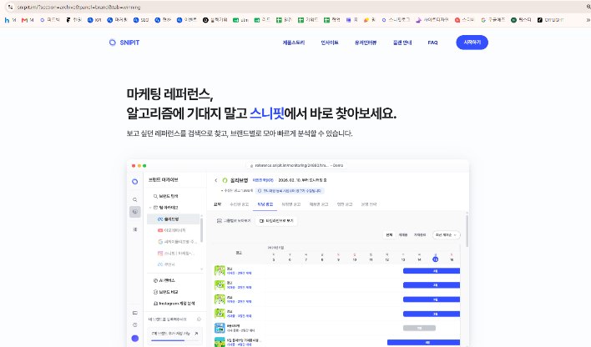Open the 플랜 안내 navigation item

[x=402, y=43]
